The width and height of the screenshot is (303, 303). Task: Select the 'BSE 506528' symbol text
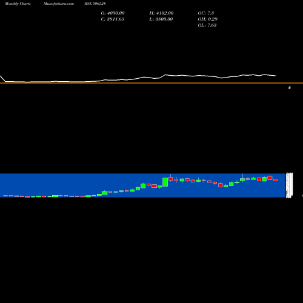(95, 4)
